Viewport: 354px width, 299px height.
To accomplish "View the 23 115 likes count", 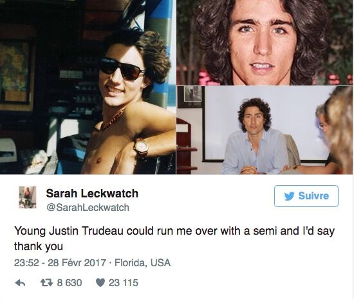I will click(x=124, y=283).
